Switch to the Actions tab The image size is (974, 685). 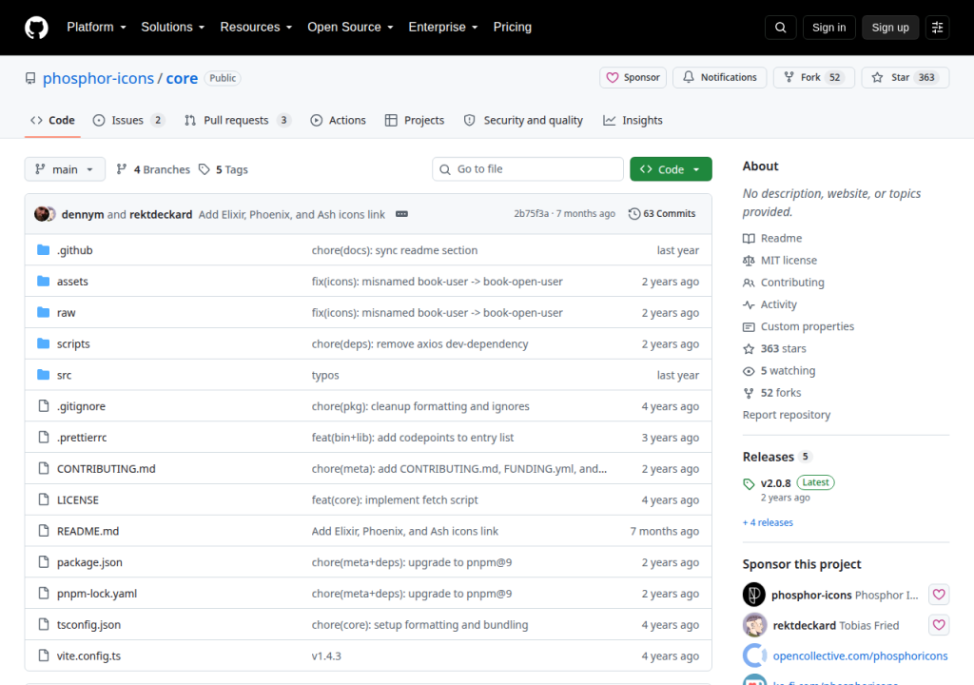tap(339, 121)
